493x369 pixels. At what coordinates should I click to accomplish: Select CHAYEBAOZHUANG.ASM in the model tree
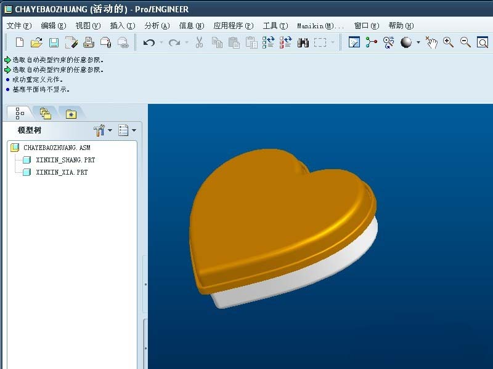pos(57,148)
